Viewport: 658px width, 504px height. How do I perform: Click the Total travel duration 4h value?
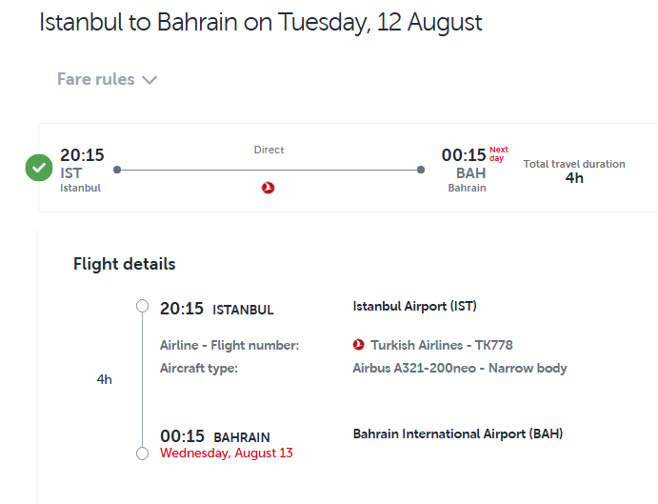click(x=574, y=178)
